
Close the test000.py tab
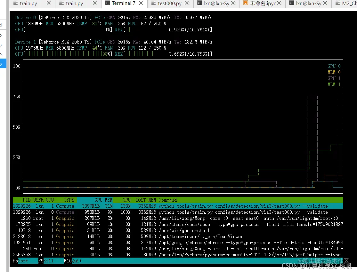(x=187, y=3)
